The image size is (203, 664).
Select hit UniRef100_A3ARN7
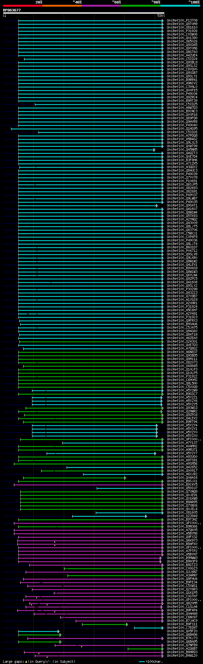tap(182, 575)
